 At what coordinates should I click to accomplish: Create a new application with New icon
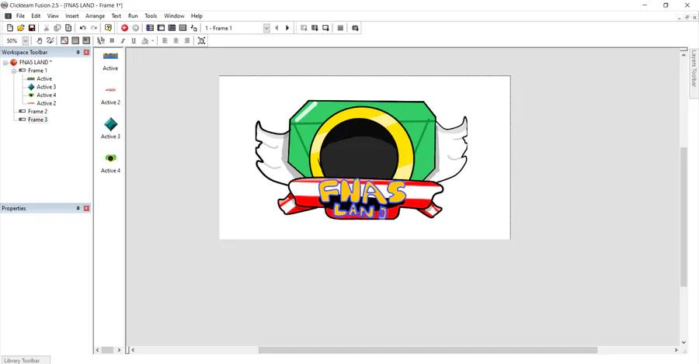(10, 28)
